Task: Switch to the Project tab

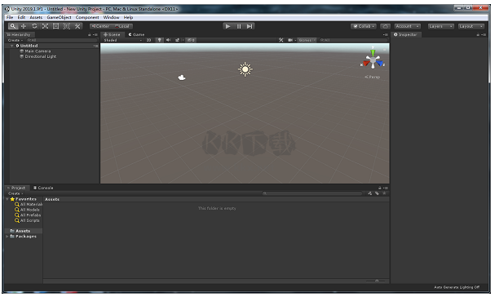Action: pyautogui.click(x=16, y=188)
